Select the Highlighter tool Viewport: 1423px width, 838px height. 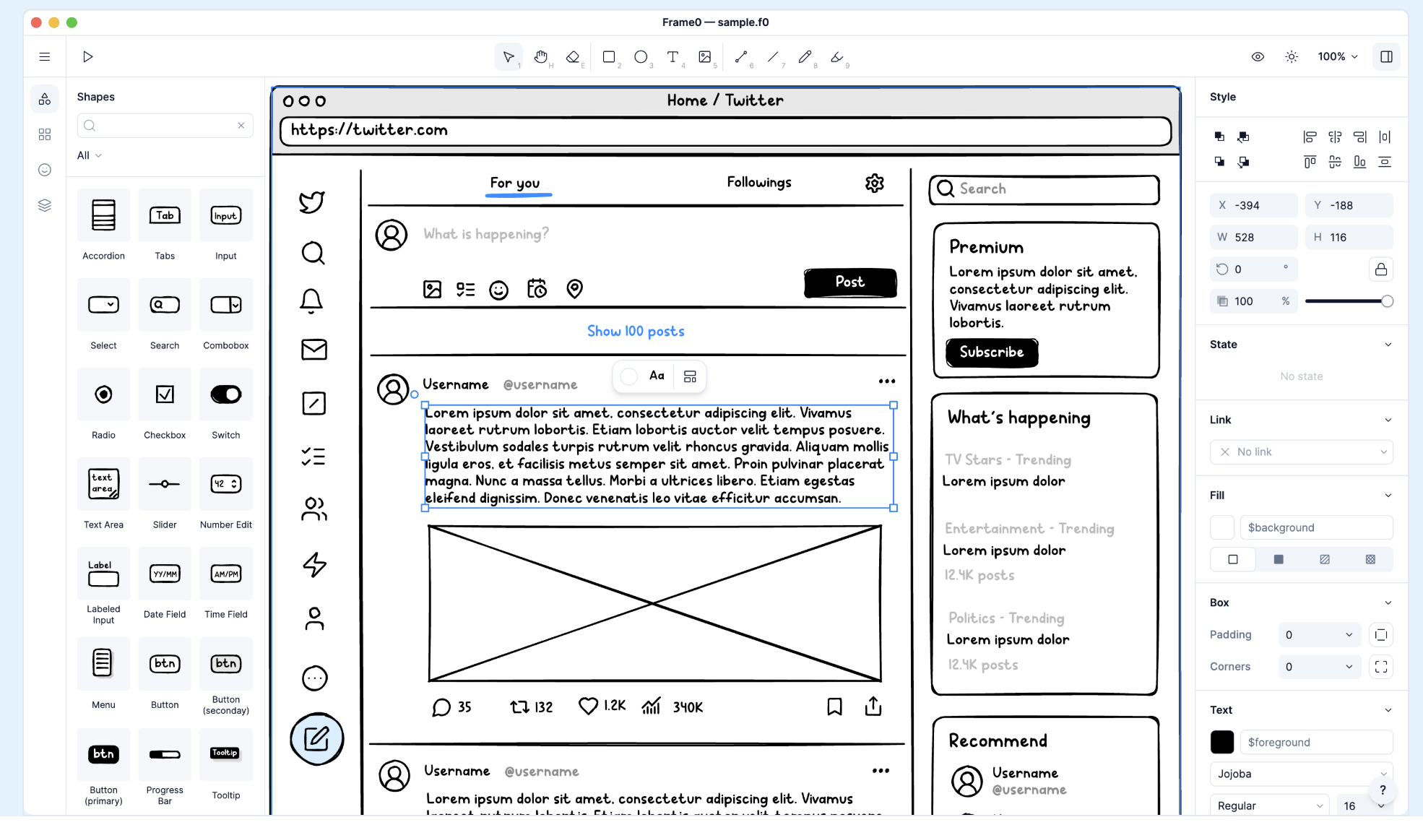pos(837,57)
